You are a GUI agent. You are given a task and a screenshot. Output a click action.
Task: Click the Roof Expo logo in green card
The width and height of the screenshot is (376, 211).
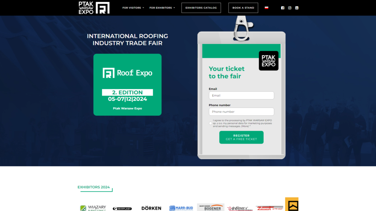pos(127,73)
